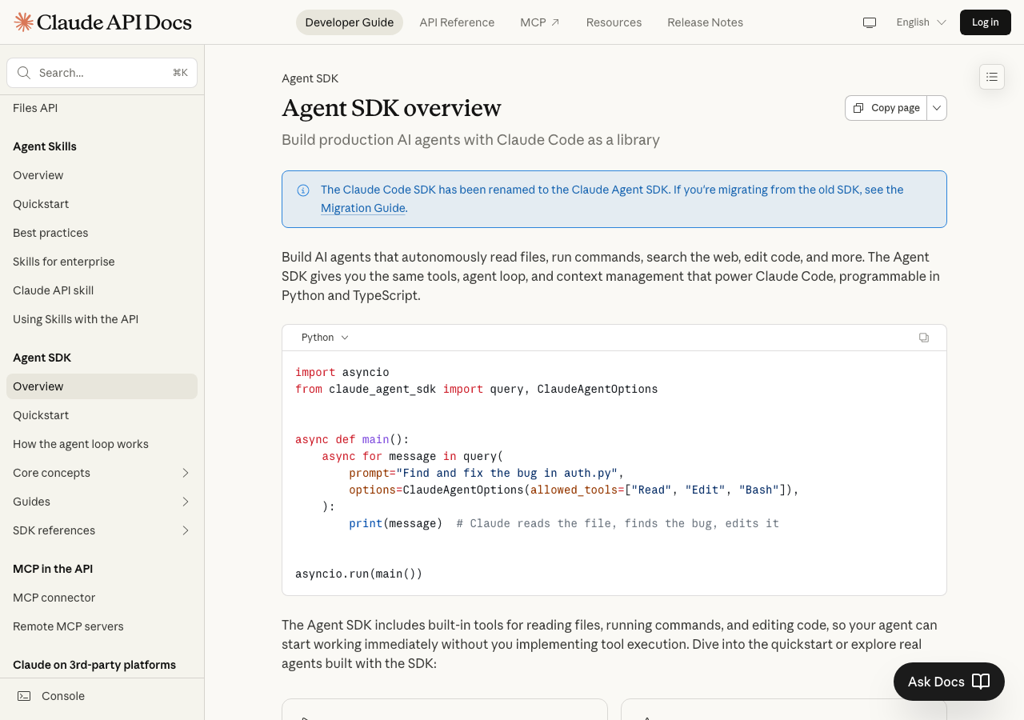Open the Python language selector dropdown

click(x=325, y=338)
